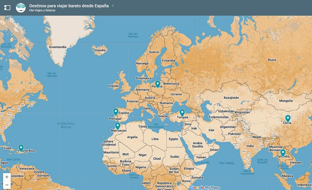Select the map pin on España
The image size is (312, 190).
[x=115, y=112]
